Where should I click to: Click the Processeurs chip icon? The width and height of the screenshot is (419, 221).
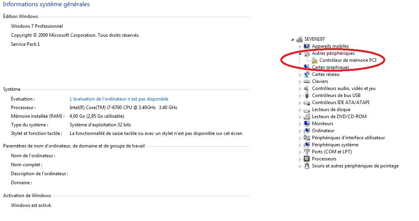pyautogui.click(x=307, y=159)
